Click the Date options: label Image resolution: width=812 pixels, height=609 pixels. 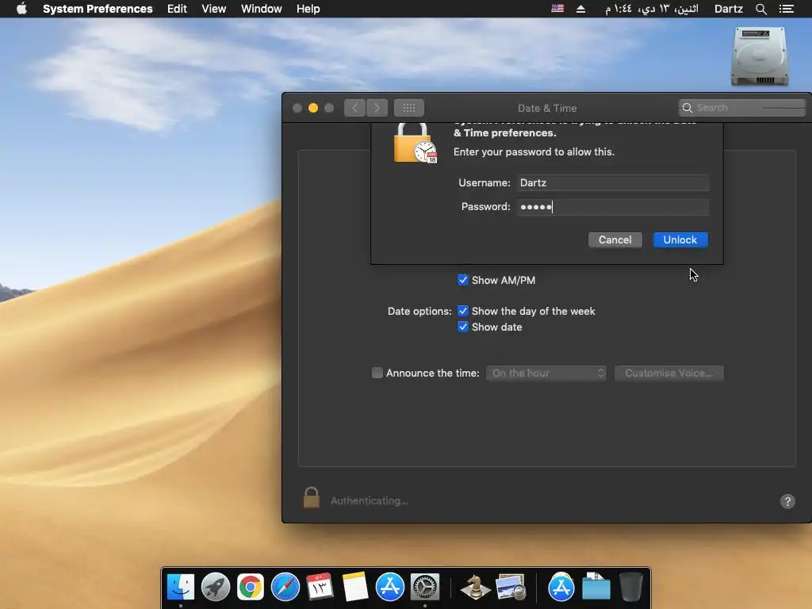point(419,311)
